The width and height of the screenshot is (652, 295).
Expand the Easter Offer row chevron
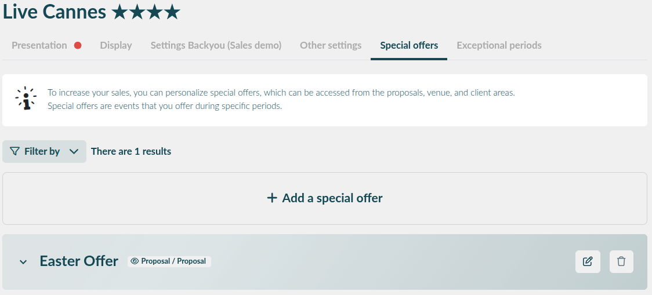click(23, 262)
